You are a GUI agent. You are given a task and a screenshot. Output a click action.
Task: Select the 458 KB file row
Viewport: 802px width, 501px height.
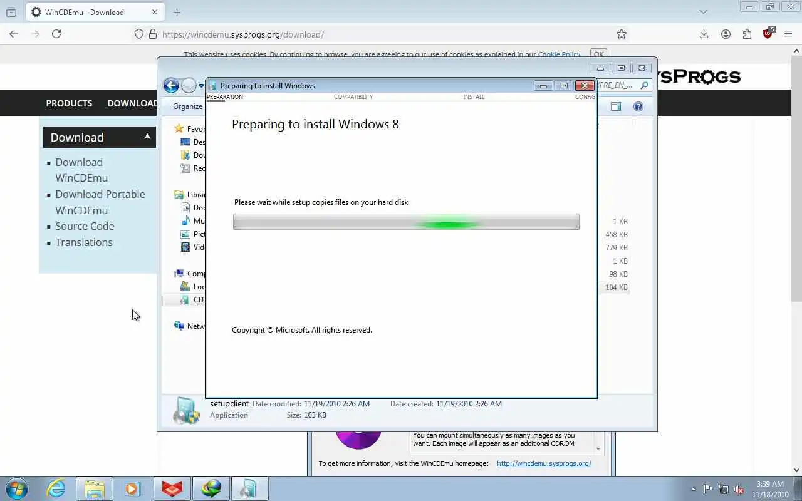pos(614,235)
